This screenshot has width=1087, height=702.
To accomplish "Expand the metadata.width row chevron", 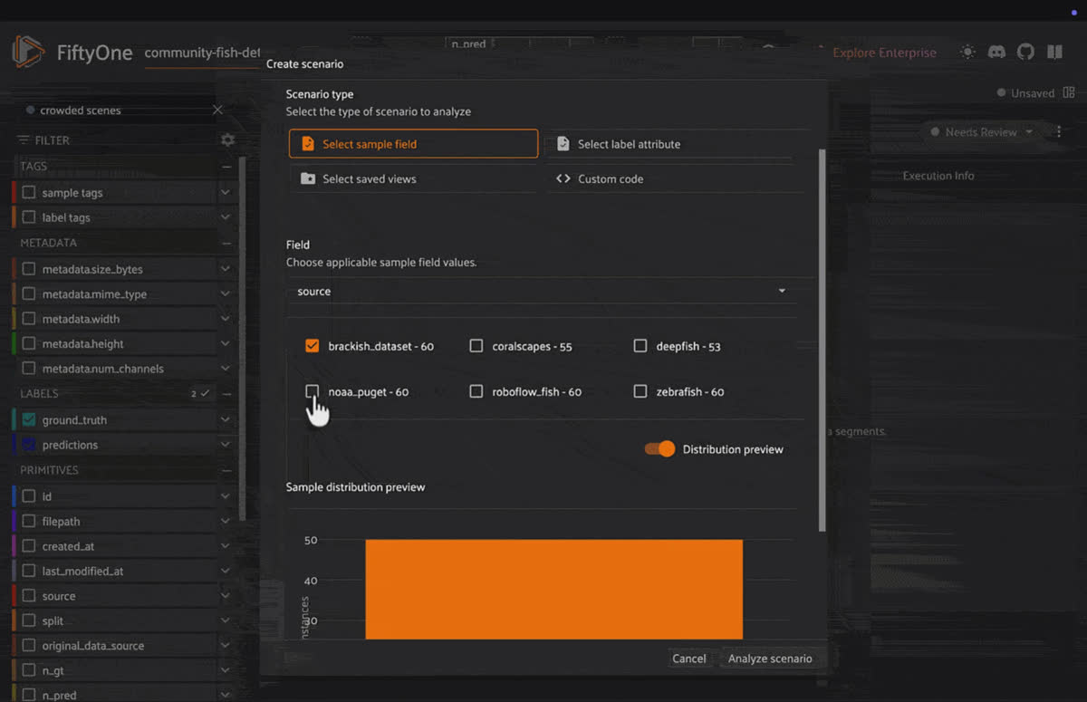I will tap(225, 319).
